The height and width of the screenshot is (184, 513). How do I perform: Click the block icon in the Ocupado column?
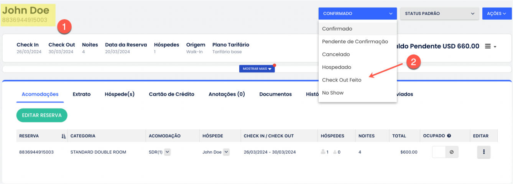click(452, 152)
